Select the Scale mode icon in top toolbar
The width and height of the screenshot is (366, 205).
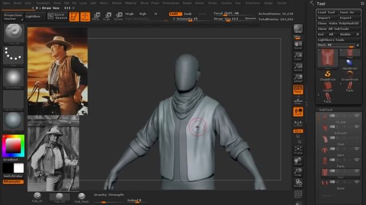coord(107,17)
